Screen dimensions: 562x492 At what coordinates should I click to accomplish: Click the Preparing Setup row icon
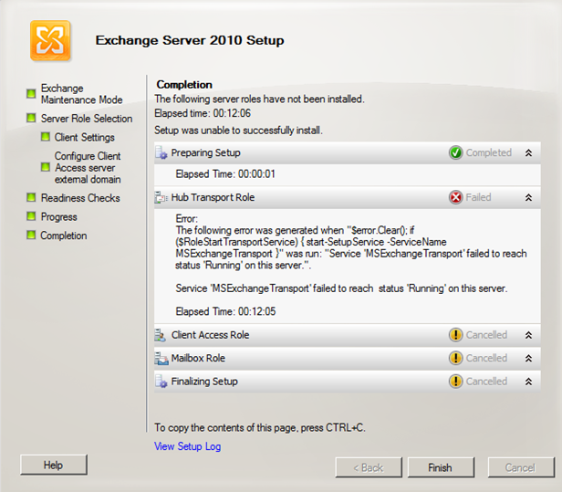161,152
